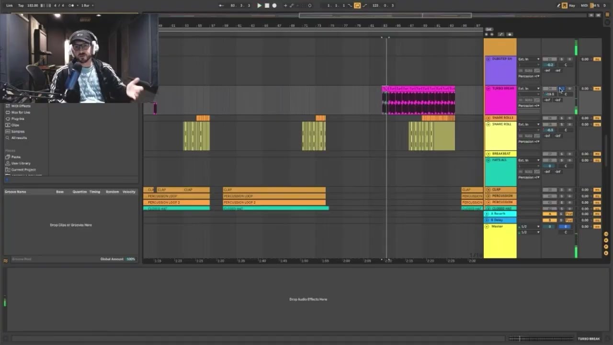Fold the SNARE ROLL track

click(488, 124)
